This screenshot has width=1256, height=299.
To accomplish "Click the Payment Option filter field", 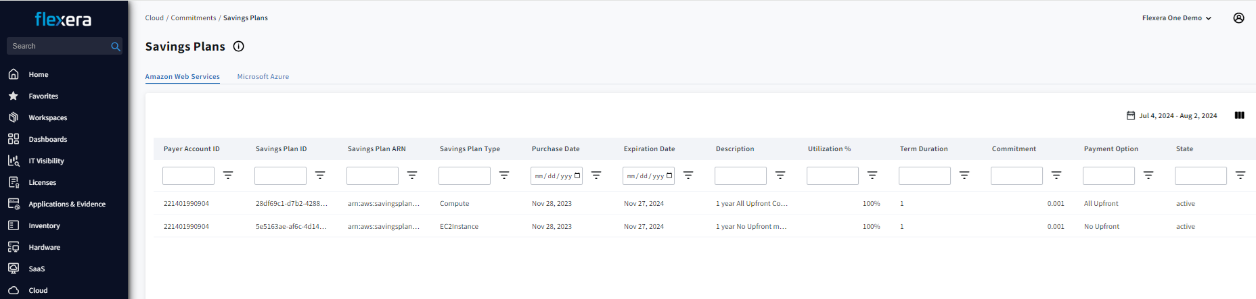I will [1108, 176].
